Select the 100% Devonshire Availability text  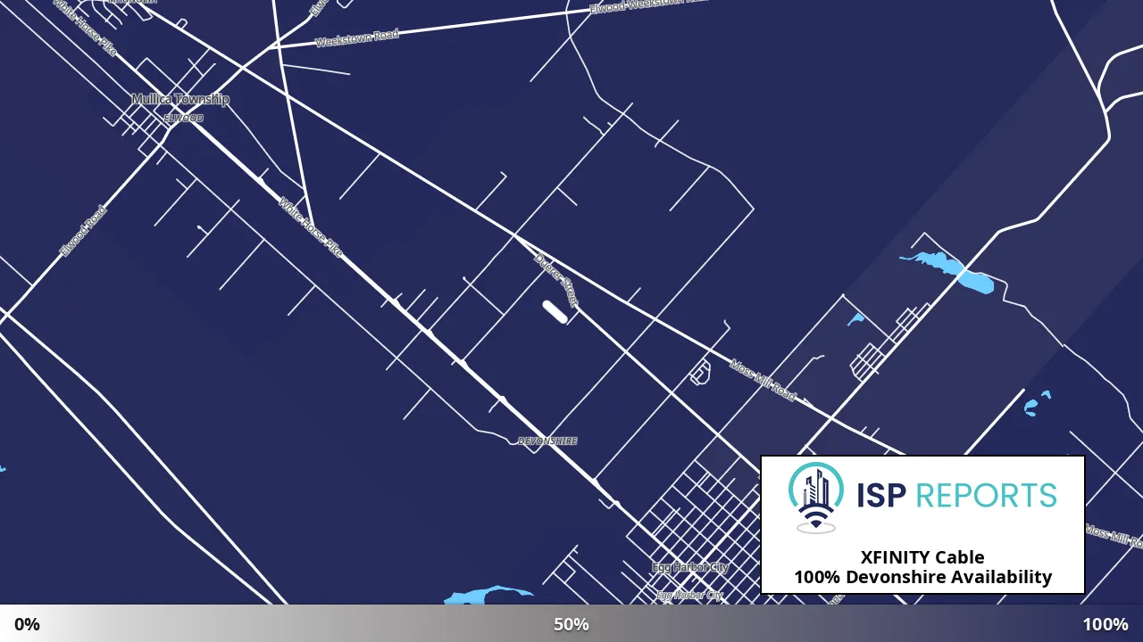click(922, 577)
